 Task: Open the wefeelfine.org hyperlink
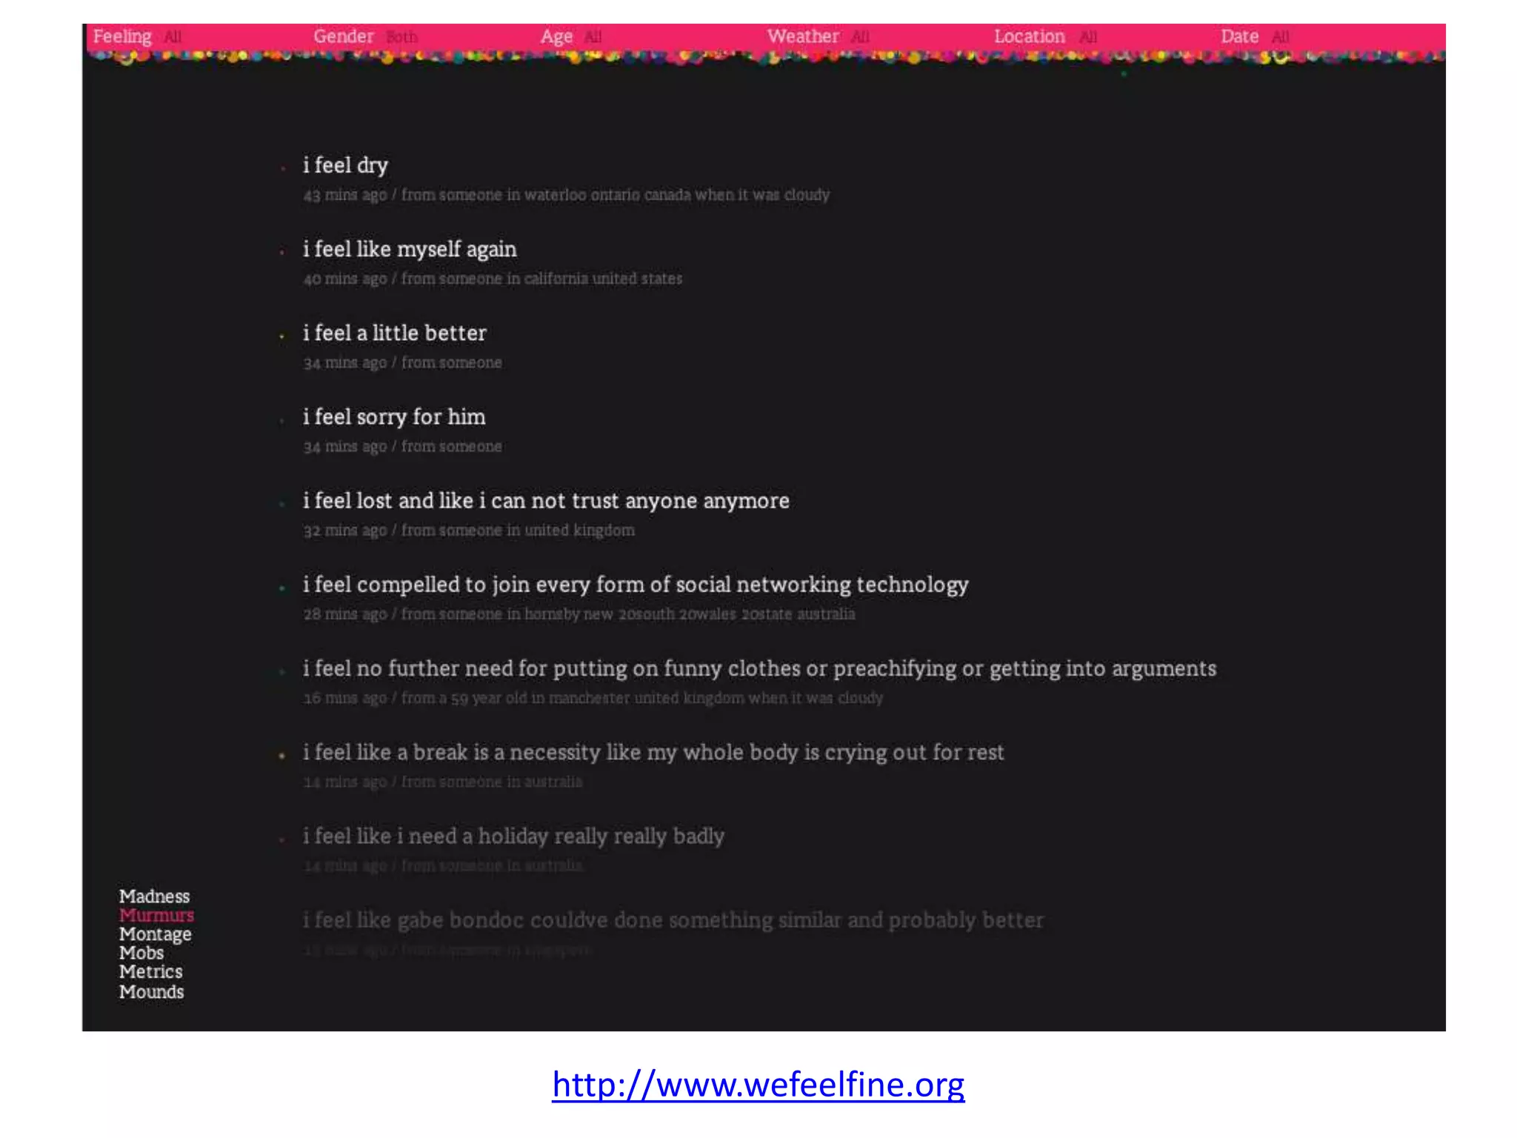click(x=758, y=1085)
